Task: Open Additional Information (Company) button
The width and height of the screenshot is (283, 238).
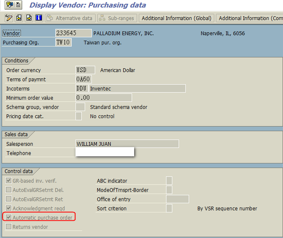Action: coord(249,18)
